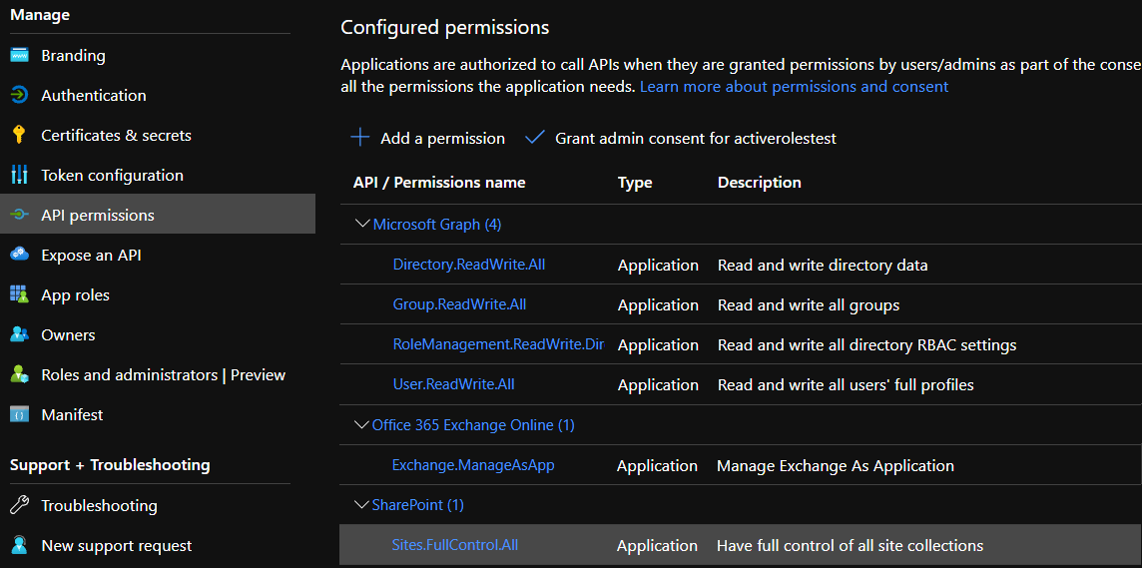Click the Branding icon in sidebar

[x=20, y=55]
